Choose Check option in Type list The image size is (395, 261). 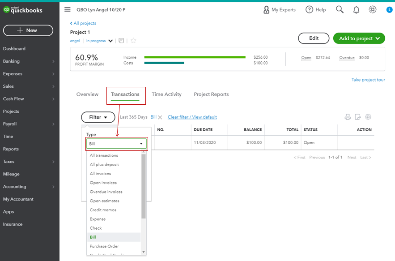tap(114, 228)
